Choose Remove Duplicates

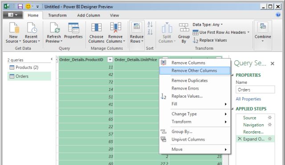click(x=195, y=81)
